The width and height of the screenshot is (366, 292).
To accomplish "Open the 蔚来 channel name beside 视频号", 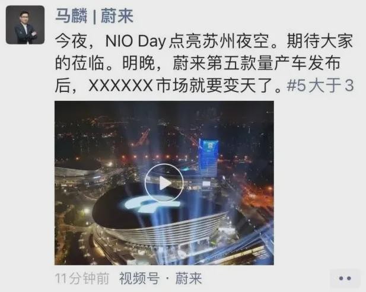I will [189, 278].
